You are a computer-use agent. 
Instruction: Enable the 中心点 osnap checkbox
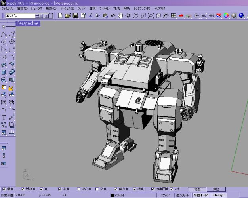78,189
